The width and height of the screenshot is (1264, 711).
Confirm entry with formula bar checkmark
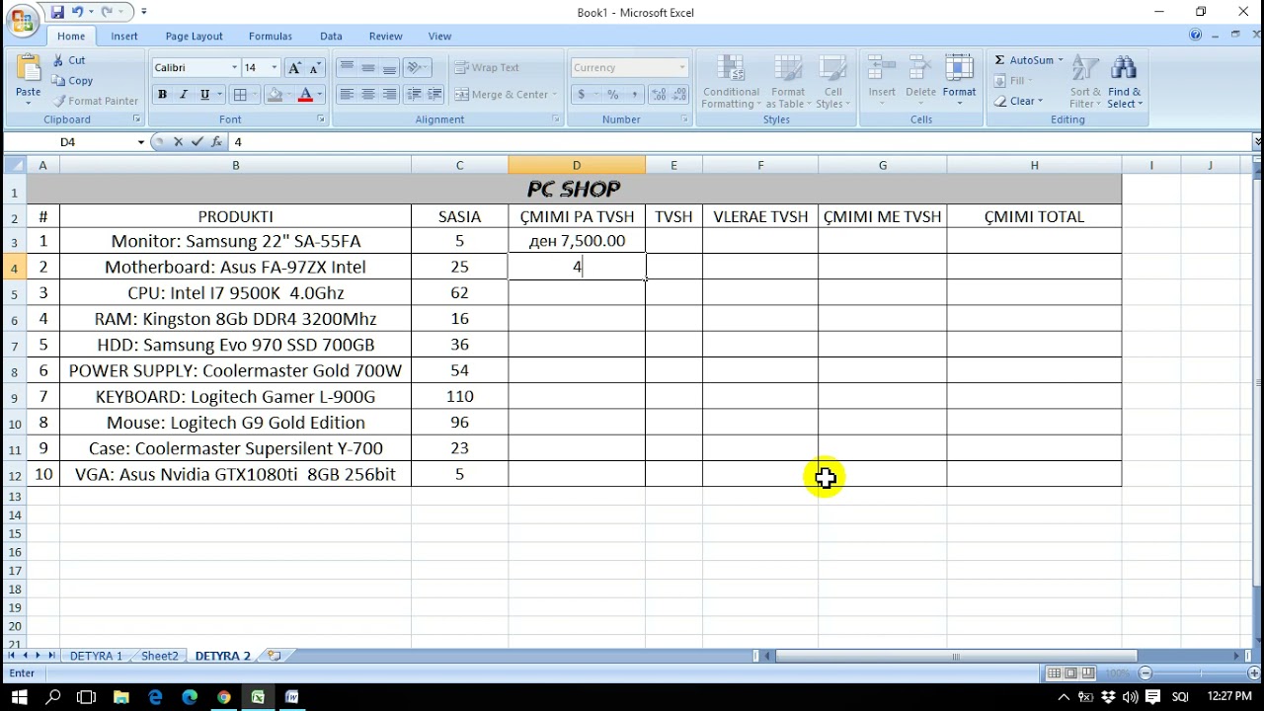pyautogui.click(x=197, y=142)
